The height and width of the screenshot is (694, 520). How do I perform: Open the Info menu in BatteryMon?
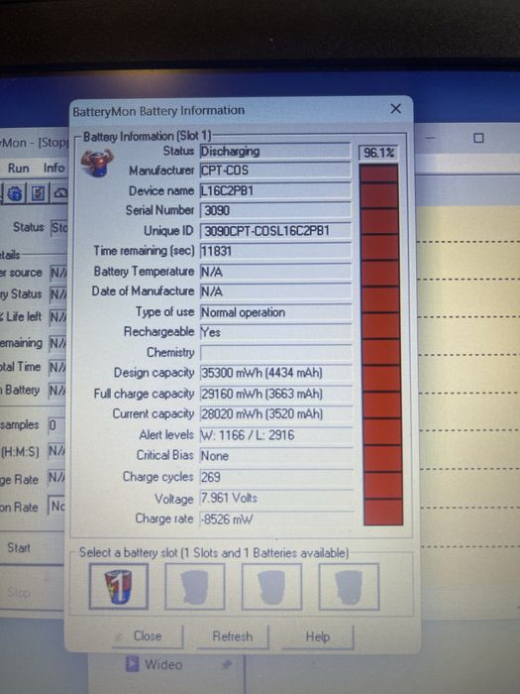coord(53,168)
